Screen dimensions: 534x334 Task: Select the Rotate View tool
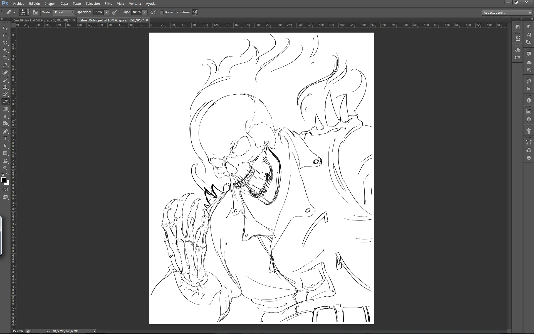click(5, 161)
